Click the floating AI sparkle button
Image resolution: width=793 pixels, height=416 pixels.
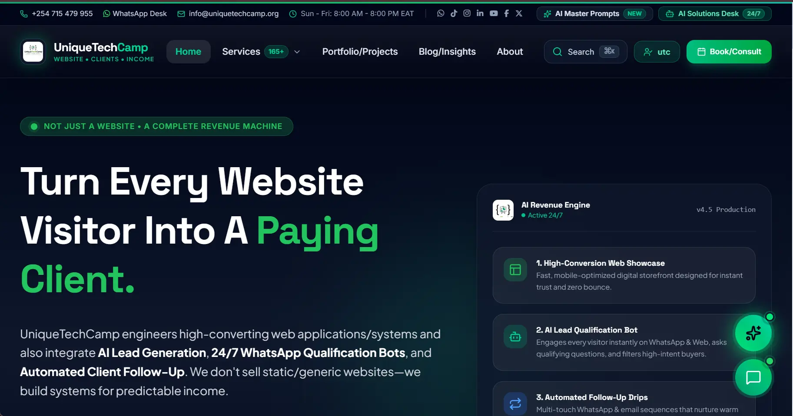[753, 333]
